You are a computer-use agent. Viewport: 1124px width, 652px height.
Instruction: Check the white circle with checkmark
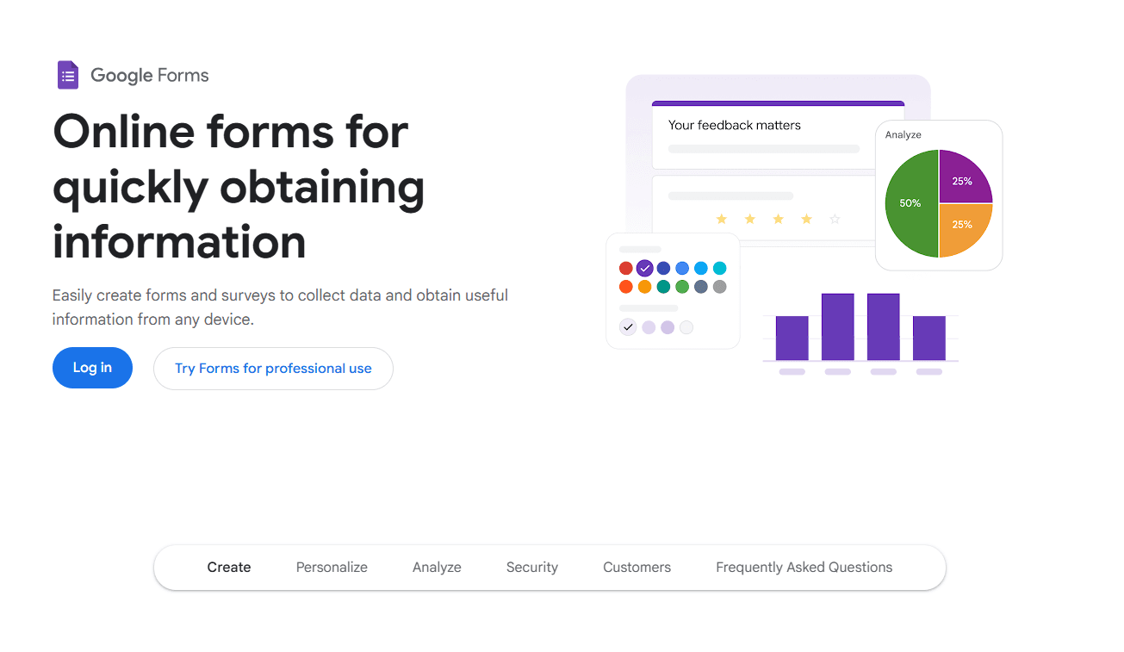[x=627, y=327]
